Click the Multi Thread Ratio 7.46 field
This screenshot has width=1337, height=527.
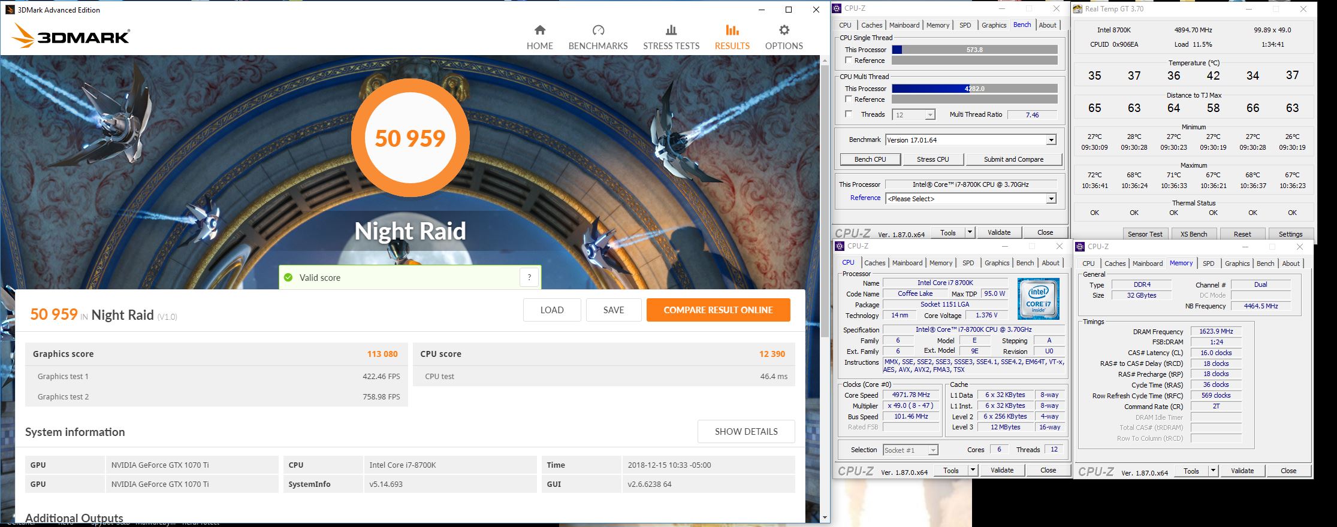point(1032,115)
